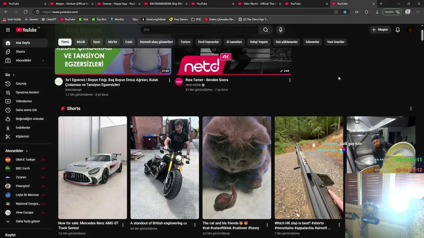Open View Escape subscription channel
424x238 pixels.
click(25, 213)
